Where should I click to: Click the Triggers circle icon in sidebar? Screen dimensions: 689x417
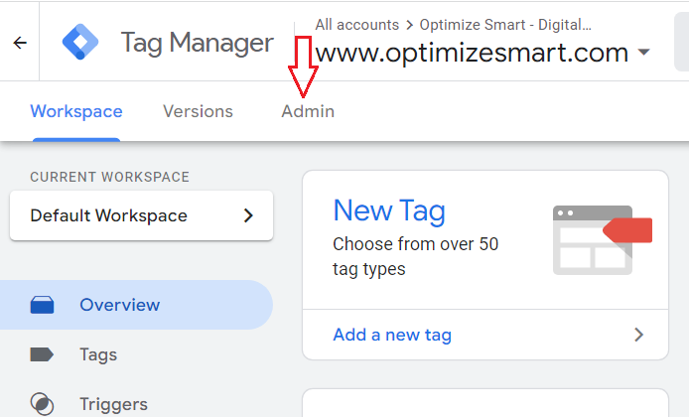point(42,404)
